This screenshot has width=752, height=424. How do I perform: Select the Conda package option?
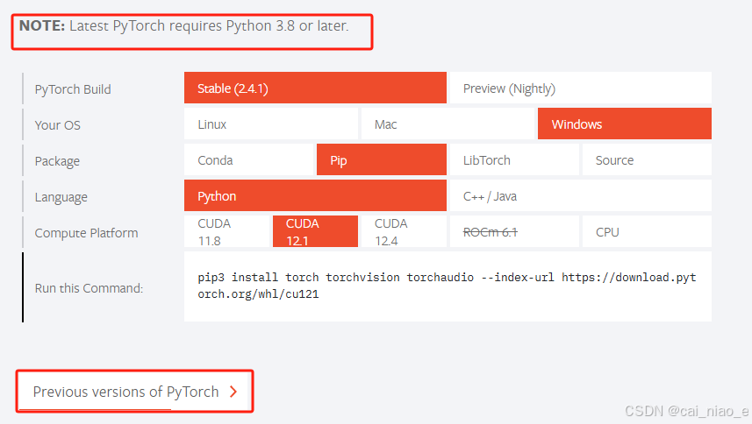(x=249, y=159)
